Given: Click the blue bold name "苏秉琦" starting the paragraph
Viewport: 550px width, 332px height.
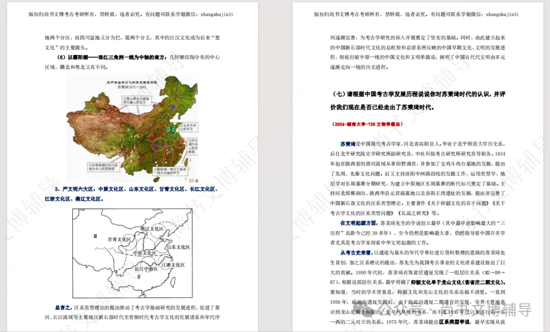Looking at the screenshot, I should (x=348, y=144).
